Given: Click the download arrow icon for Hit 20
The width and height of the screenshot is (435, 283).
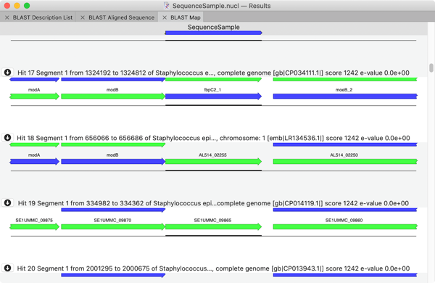Looking at the screenshot, I should point(7,268).
